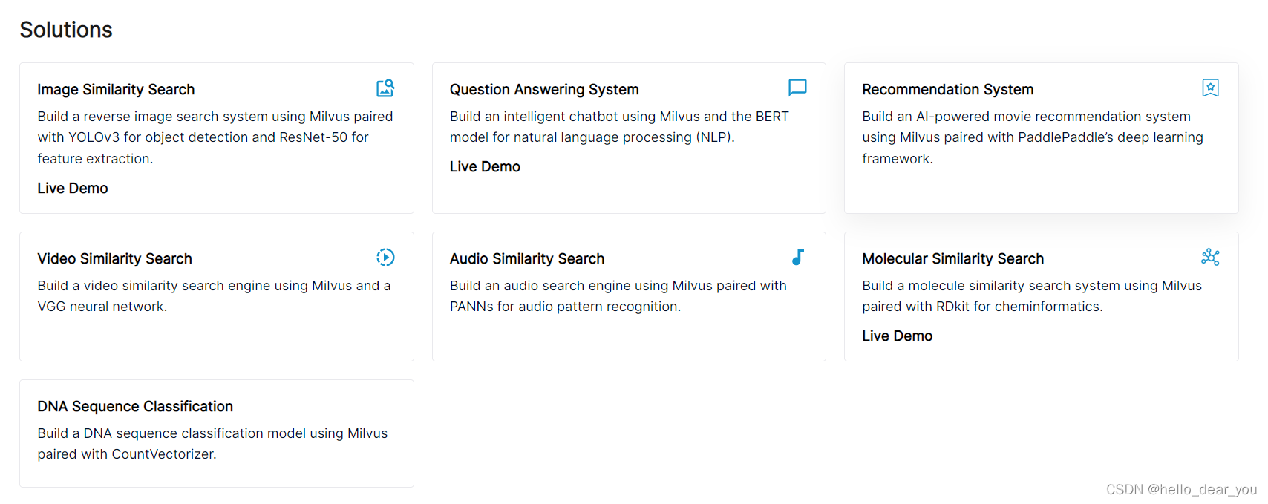Image resolution: width=1268 pixels, height=504 pixels.
Task: Click the chat bubble icon
Action: 797,88
